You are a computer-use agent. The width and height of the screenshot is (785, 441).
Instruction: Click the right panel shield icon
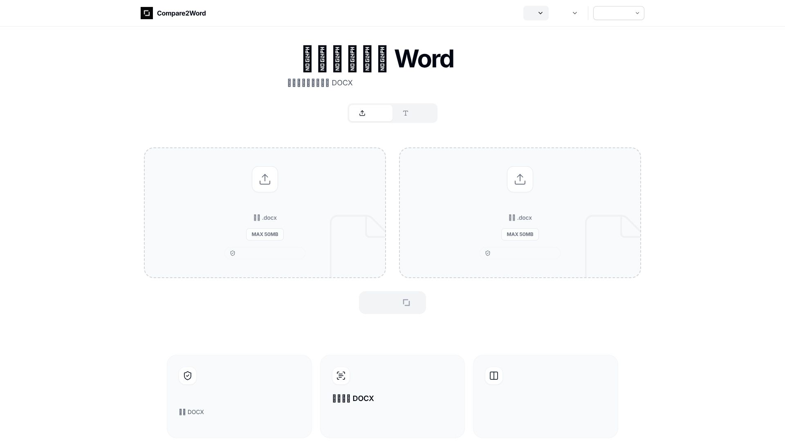(x=488, y=253)
